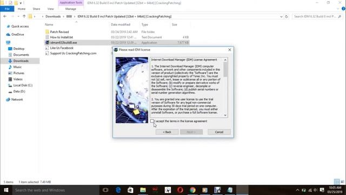Switch to details view via status bar icon
This screenshot has width=346, height=195.
coord(337,182)
